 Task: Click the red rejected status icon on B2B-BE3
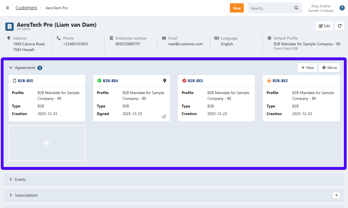click(x=184, y=81)
